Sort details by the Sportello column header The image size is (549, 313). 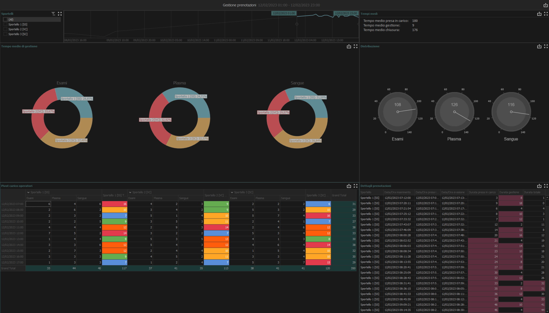pyautogui.click(x=371, y=192)
